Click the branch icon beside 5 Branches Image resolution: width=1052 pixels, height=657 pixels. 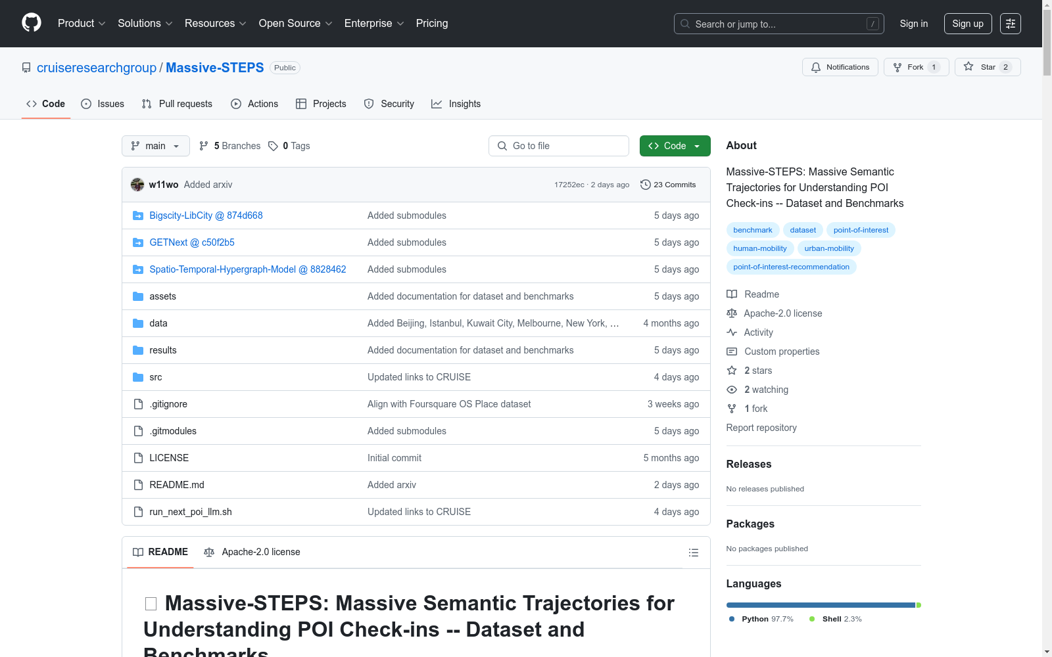(204, 146)
